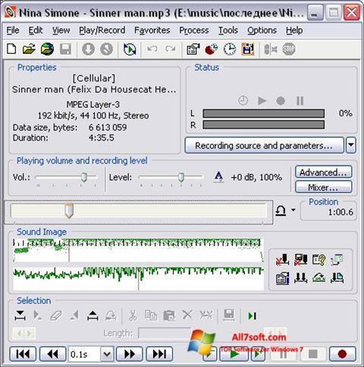Click the red X with down arrow Sound Image icon
The width and height of the screenshot is (364, 367).
[282, 260]
